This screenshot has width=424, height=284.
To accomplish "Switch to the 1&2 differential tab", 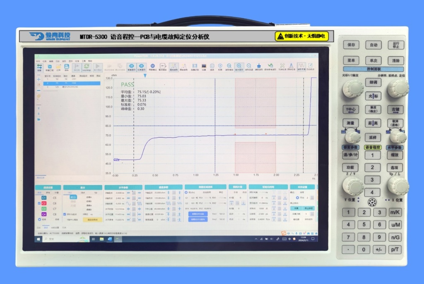I will (70, 193).
